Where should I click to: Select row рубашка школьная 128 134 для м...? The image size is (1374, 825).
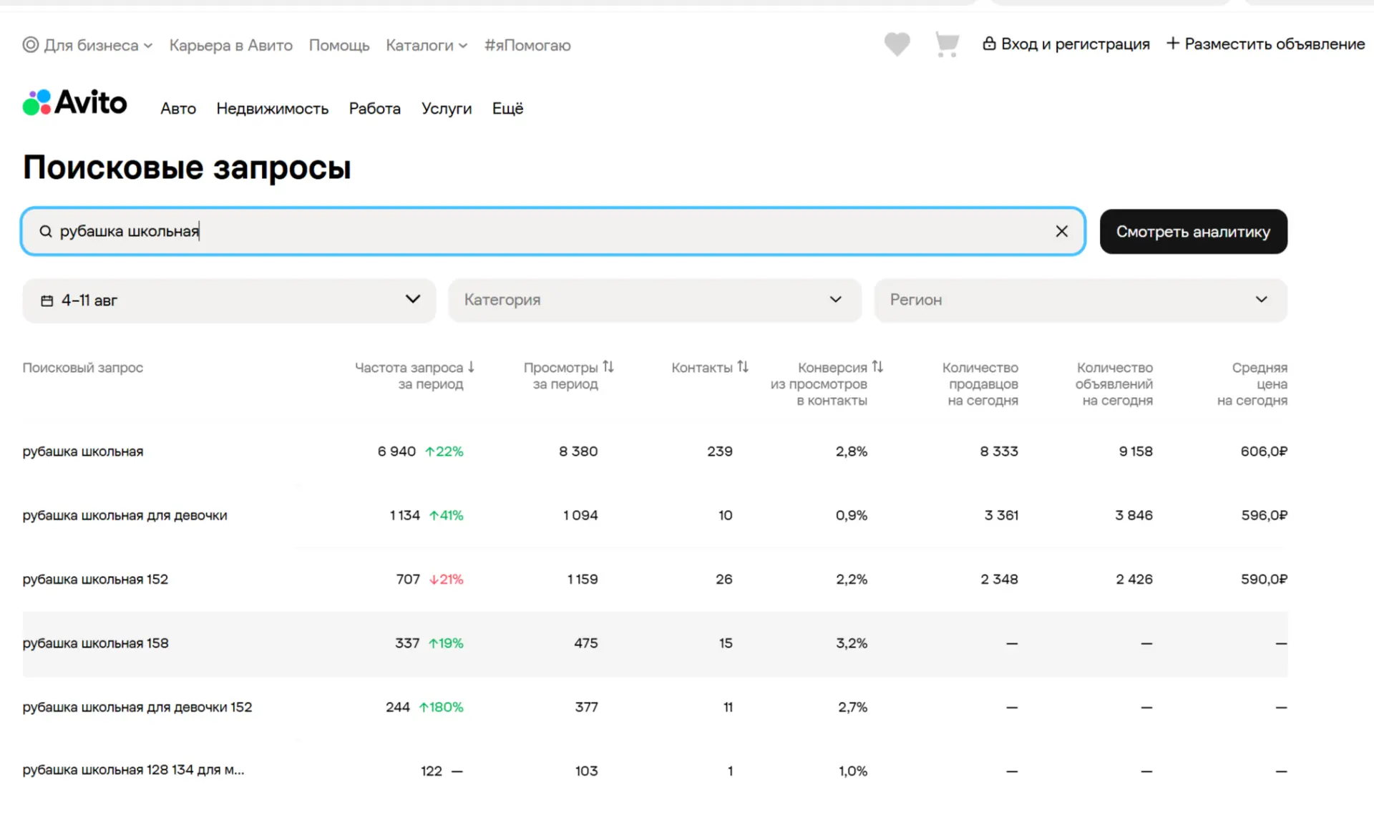tap(655, 771)
